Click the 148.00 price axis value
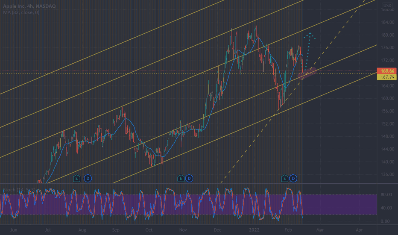The width and height of the screenshot is (398, 235). (x=388, y=136)
